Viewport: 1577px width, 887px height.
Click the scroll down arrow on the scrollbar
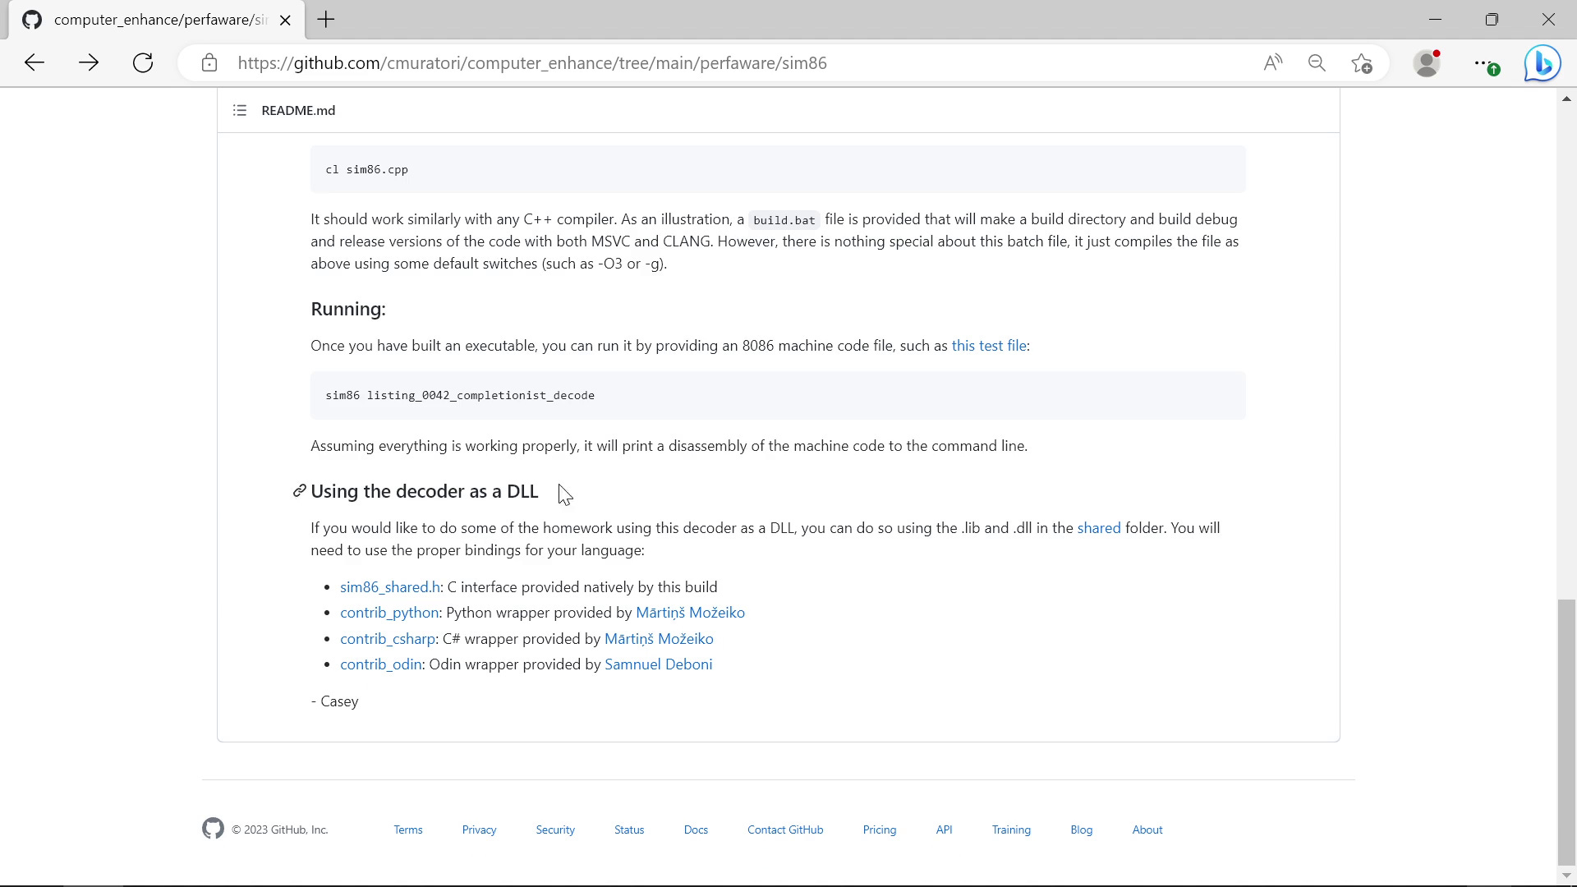(x=1566, y=876)
